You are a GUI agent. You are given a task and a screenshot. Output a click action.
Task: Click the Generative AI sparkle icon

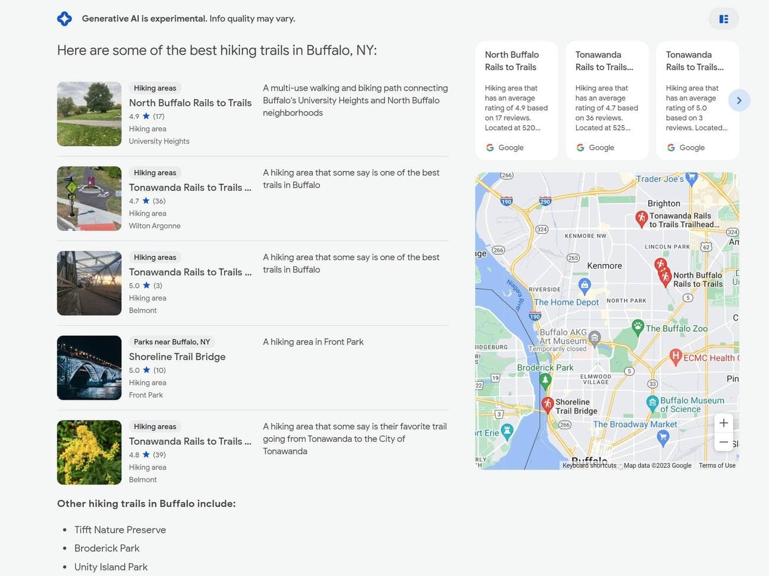(64, 19)
